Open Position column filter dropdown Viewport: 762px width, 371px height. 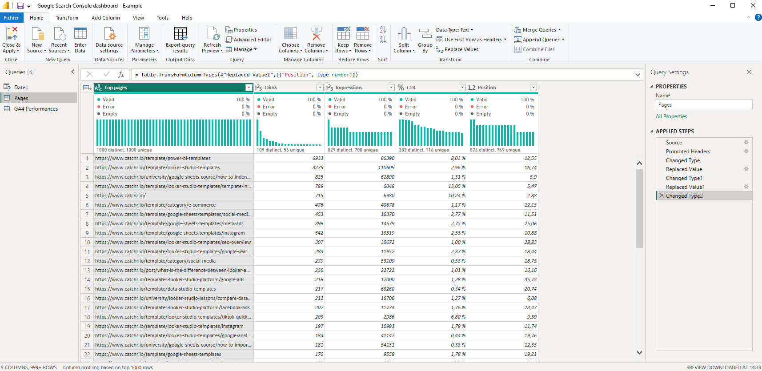pyautogui.click(x=533, y=88)
